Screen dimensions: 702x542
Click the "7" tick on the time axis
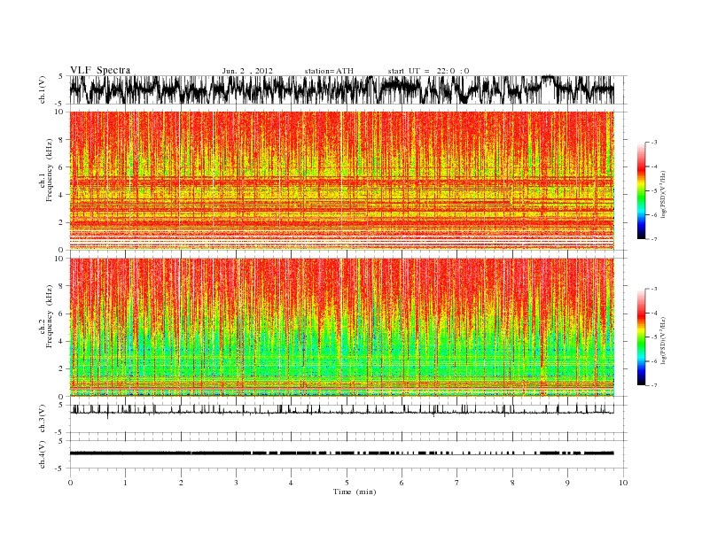pyautogui.click(x=457, y=483)
